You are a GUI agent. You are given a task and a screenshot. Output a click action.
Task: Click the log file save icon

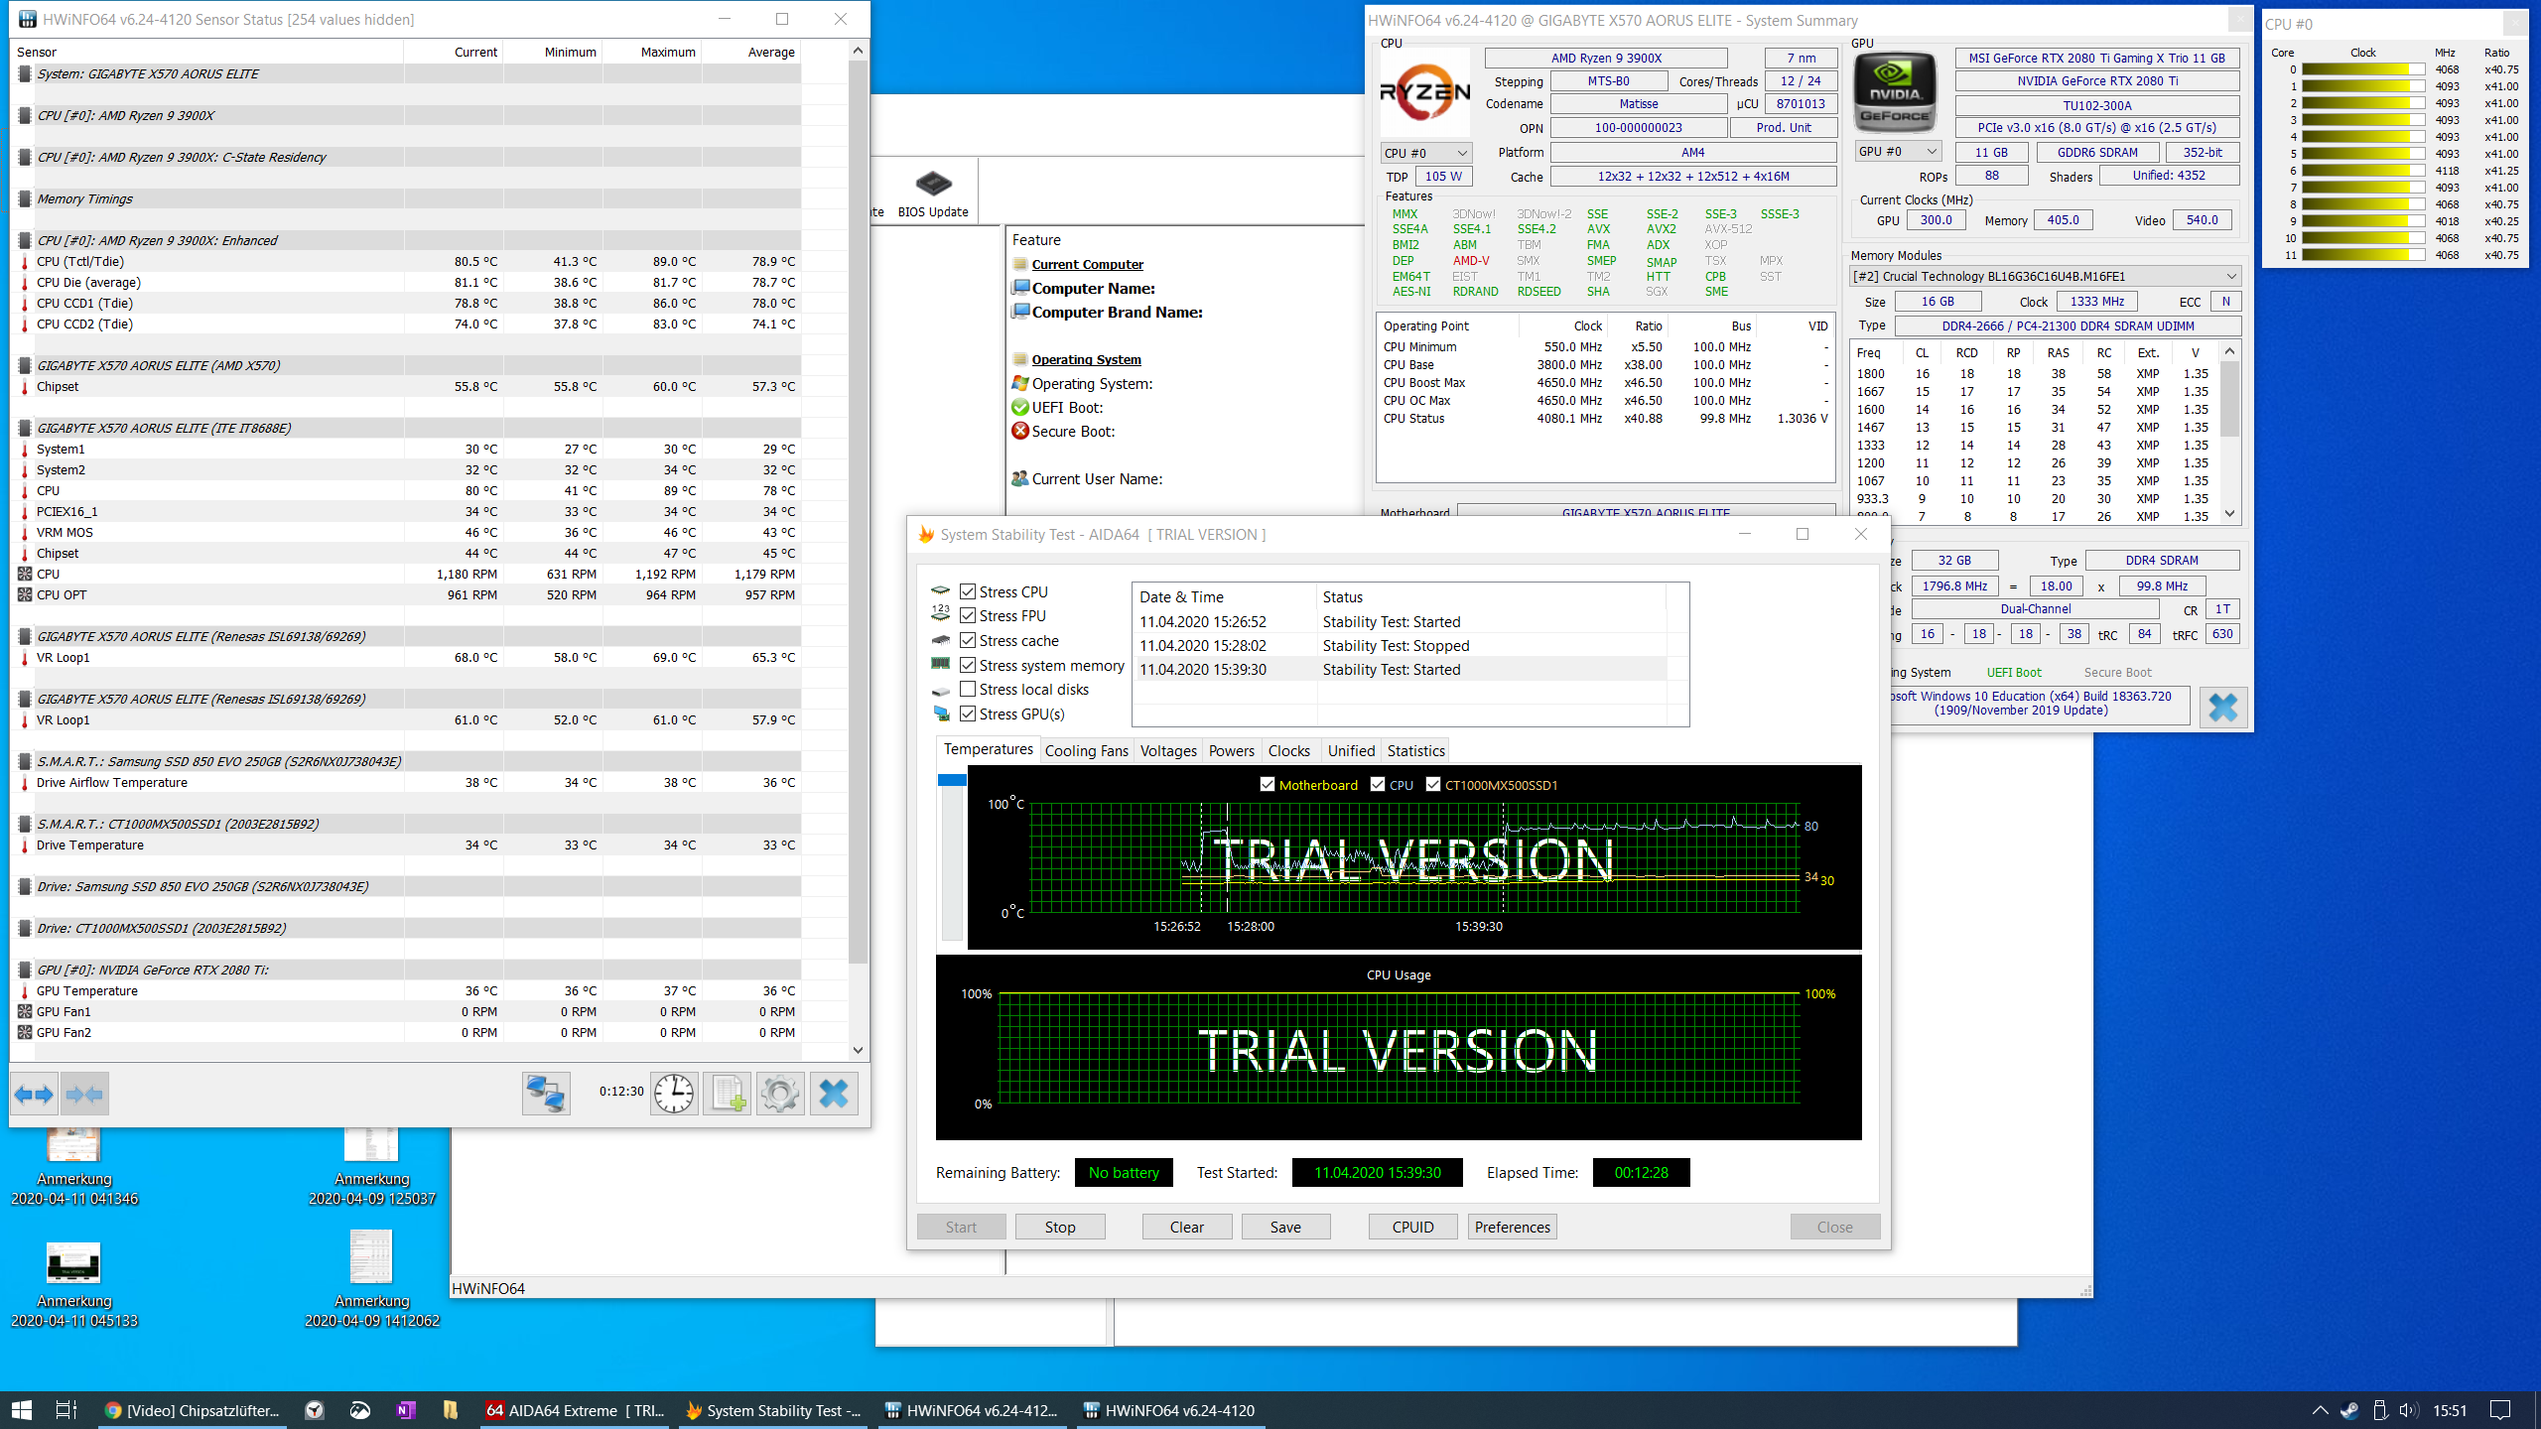pyautogui.click(x=727, y=1095)
